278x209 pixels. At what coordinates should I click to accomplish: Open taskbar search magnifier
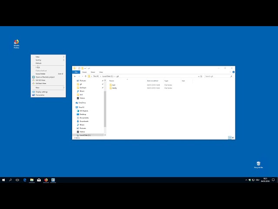pyautogui.click(x=10, y=180)
